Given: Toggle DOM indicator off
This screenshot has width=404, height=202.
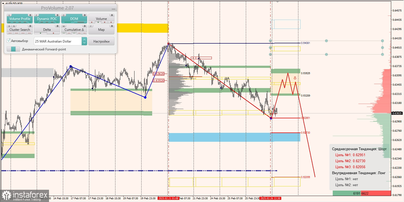Looking at the screenshot, I should (x=74, y=19).
